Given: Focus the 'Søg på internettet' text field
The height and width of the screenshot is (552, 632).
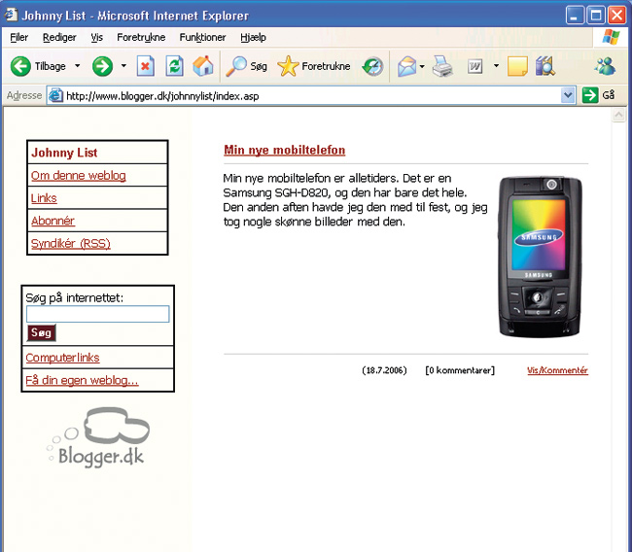Looking at the screenshot, I should click(x=97, y=314).
